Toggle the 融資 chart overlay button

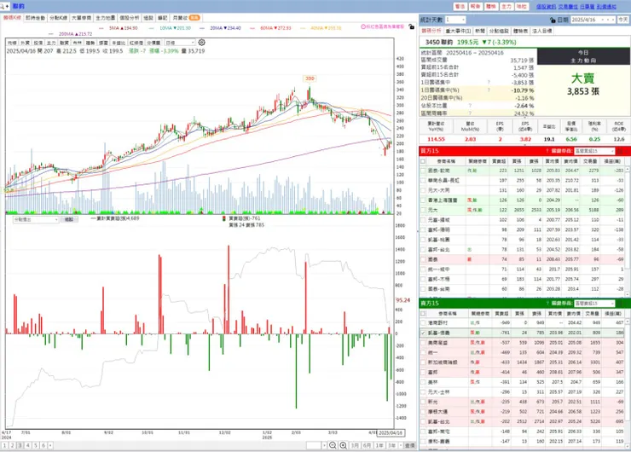click(x=64, y=43)
